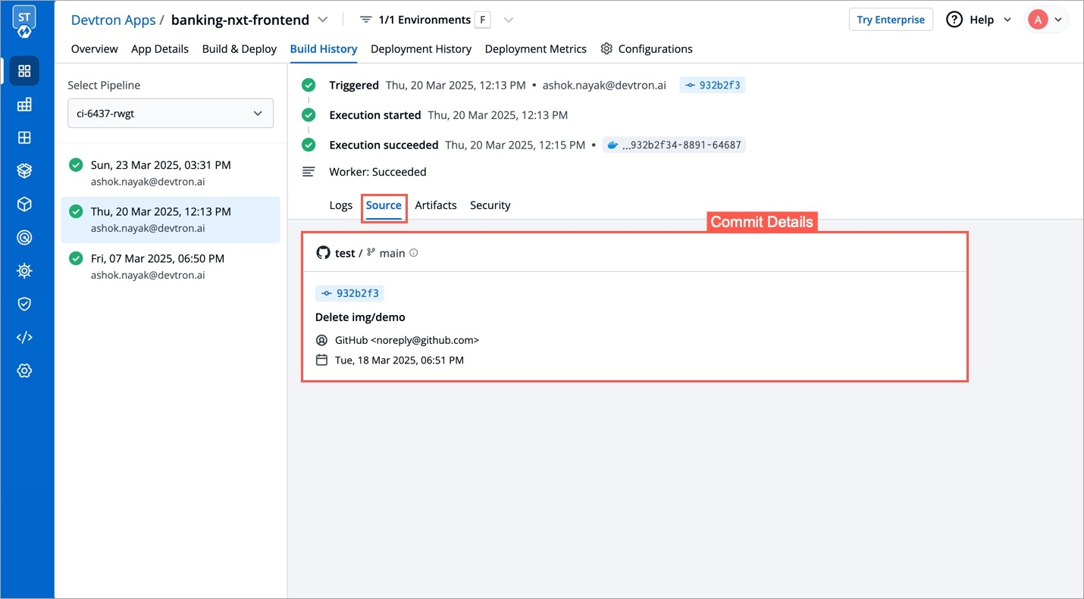Switch to the Overview tab
1084x599 pixels.
[95, 48]
